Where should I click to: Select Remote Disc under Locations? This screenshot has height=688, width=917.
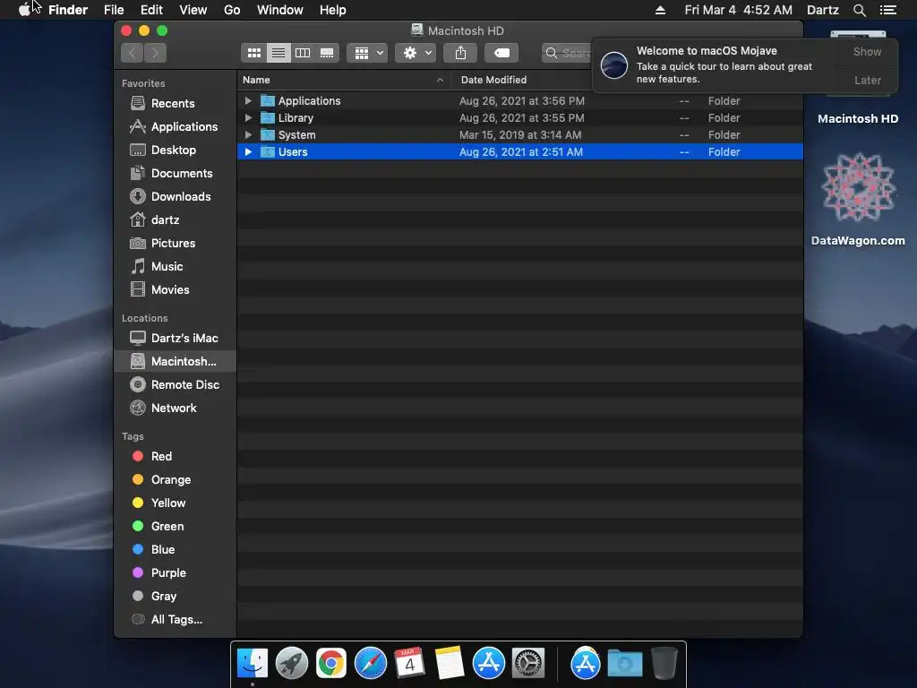(176, 385)
